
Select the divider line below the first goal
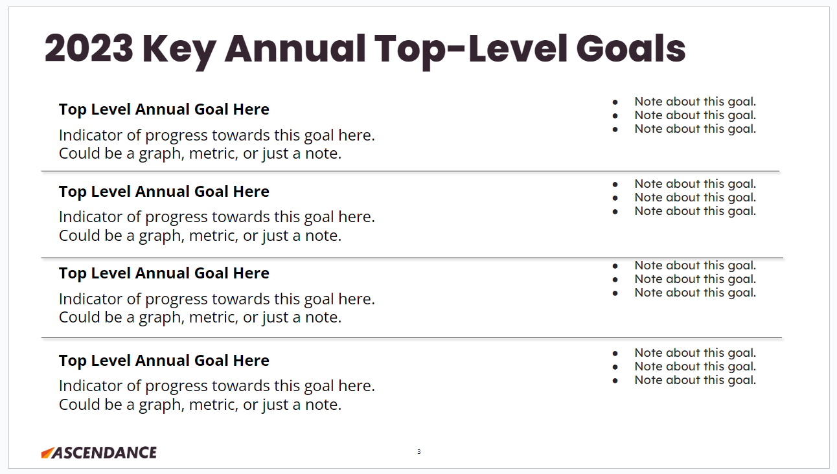pos(410,172)
